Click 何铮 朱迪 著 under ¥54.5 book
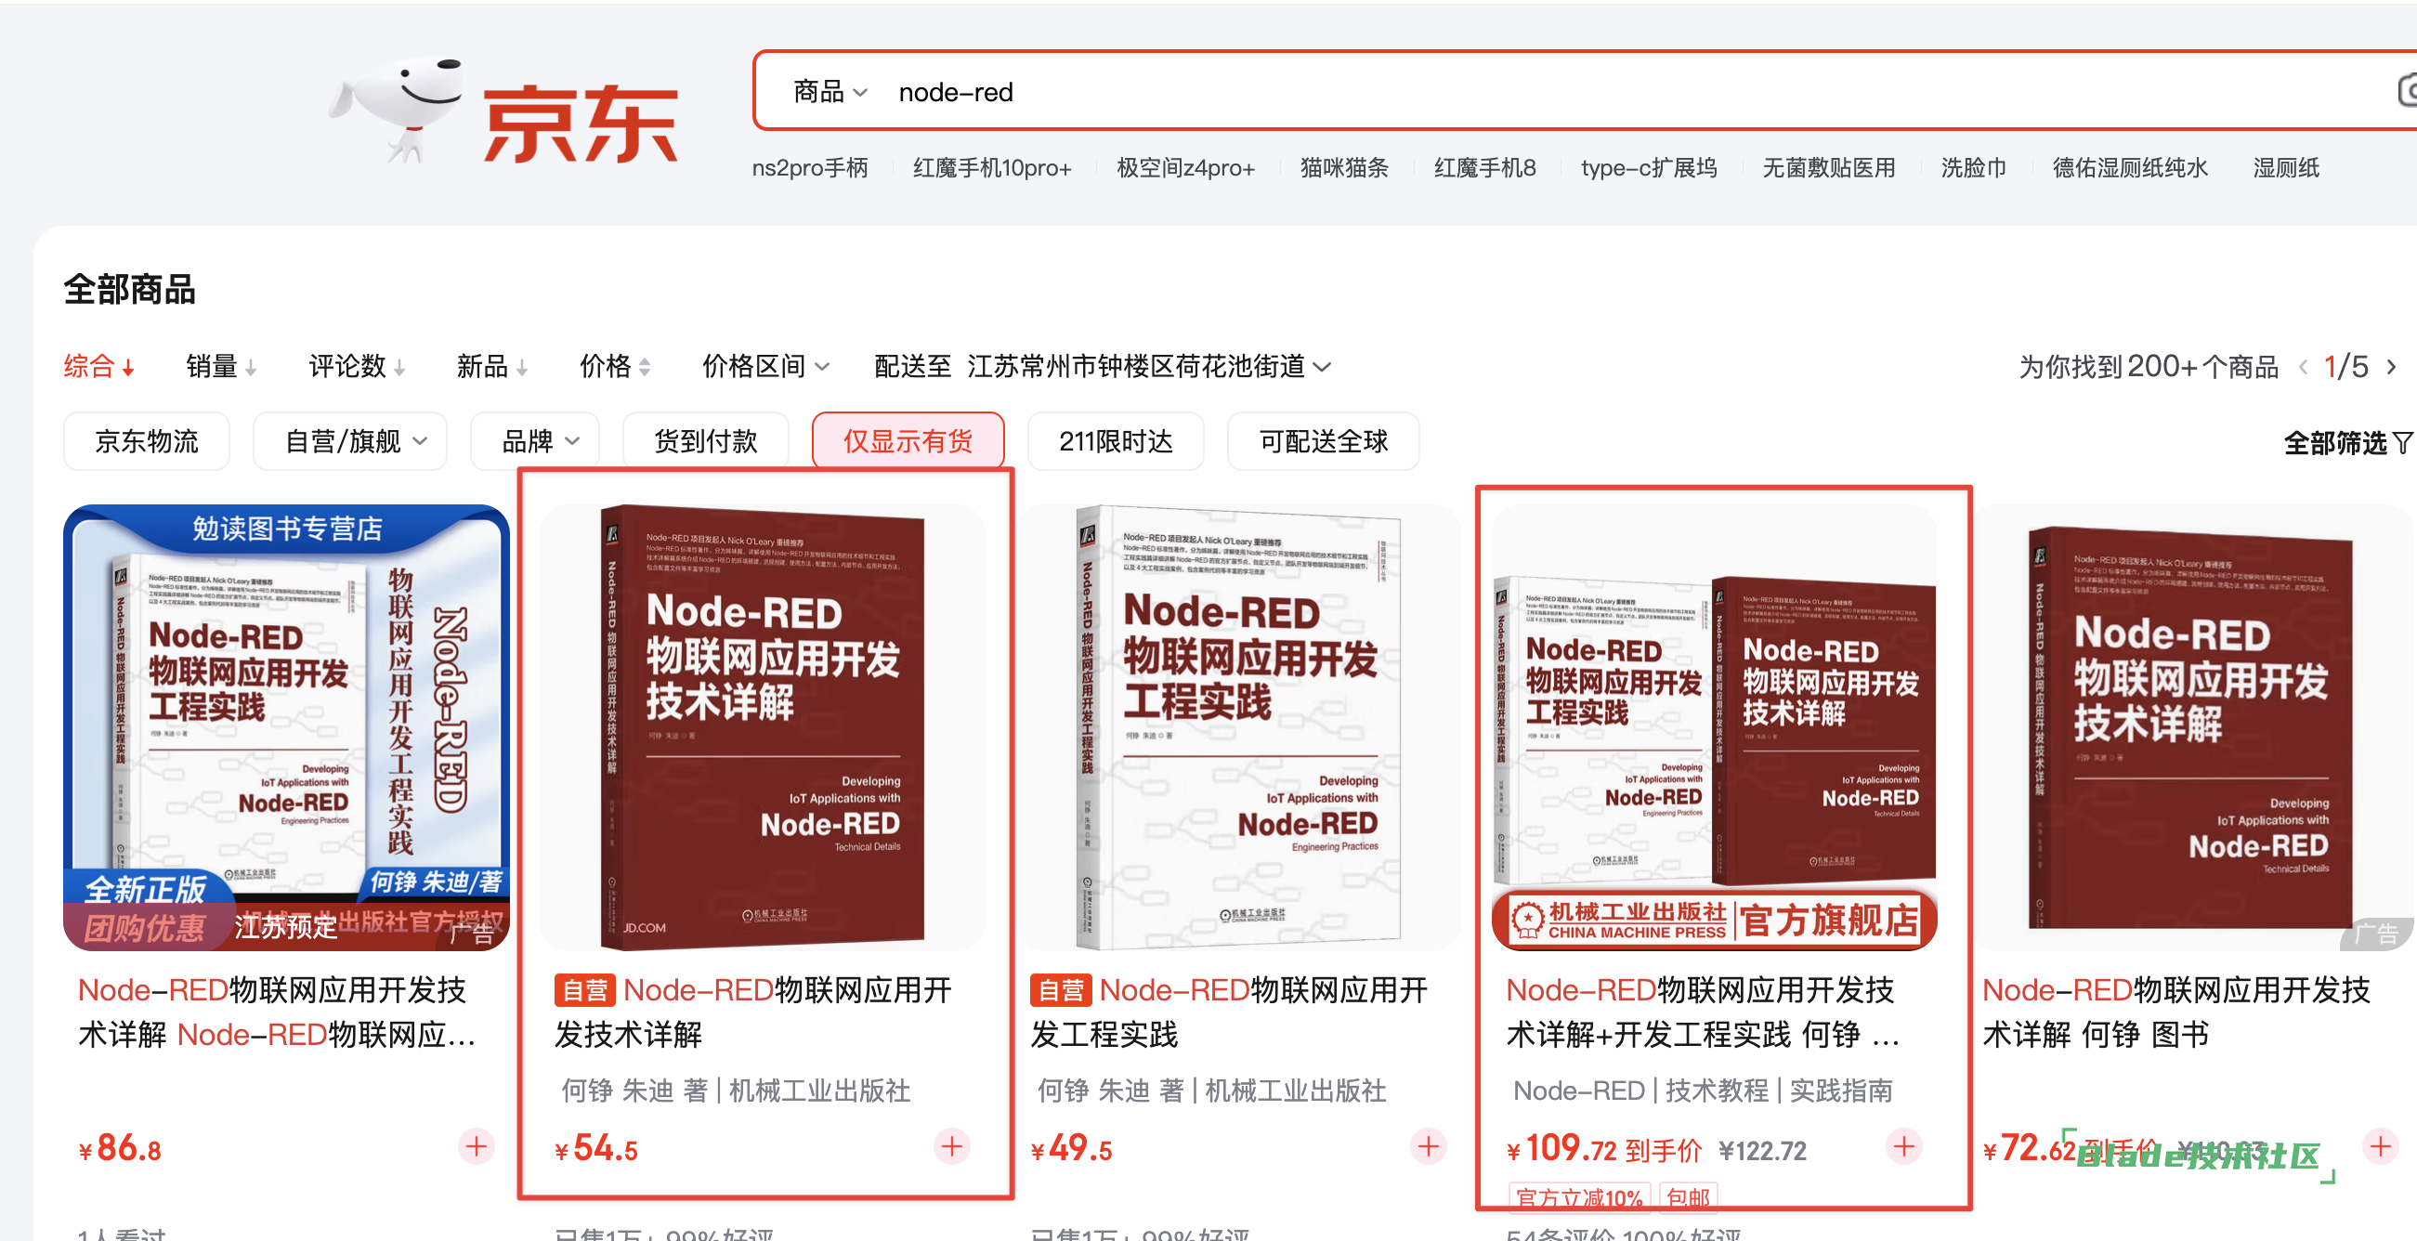This screenshot has width=2417, height=1241. [634, 1091]
